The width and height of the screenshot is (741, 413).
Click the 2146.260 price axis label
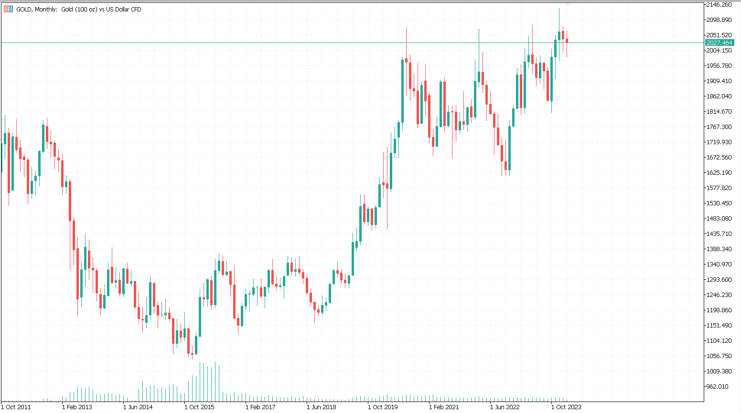pyautogui.click(x=719, y=5)
